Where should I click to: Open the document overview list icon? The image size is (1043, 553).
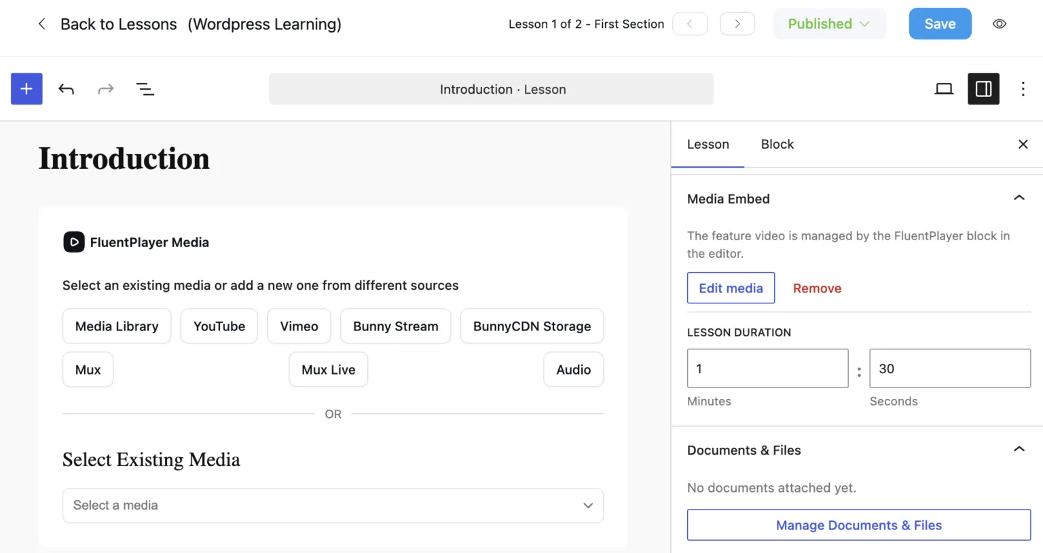145,89
